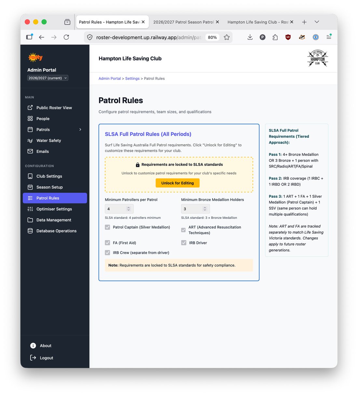Open the browser tab list chevron

(317, 22)
